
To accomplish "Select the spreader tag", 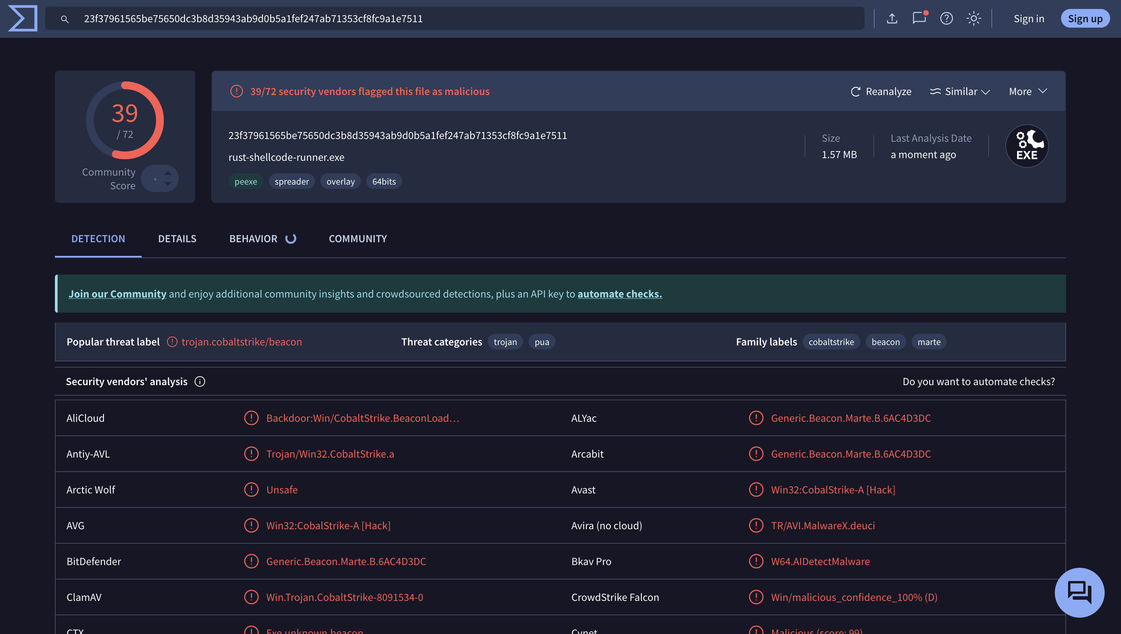I will click(x=292, y=181).
